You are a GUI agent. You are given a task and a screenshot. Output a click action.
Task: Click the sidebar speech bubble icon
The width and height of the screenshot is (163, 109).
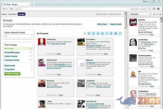(x=154, y=14)
